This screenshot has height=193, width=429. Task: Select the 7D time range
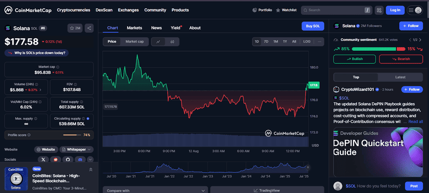[x=266, y=42]
